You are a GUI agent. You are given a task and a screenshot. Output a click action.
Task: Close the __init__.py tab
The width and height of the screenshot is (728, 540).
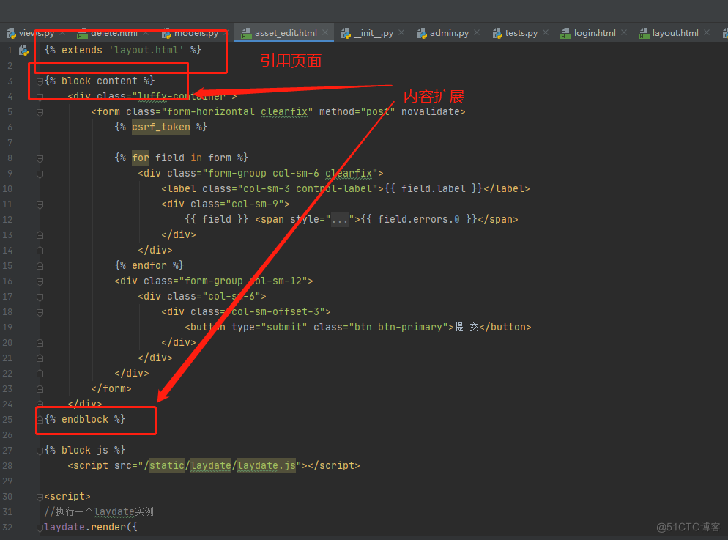pyautogui.click(x=401, y=32)
